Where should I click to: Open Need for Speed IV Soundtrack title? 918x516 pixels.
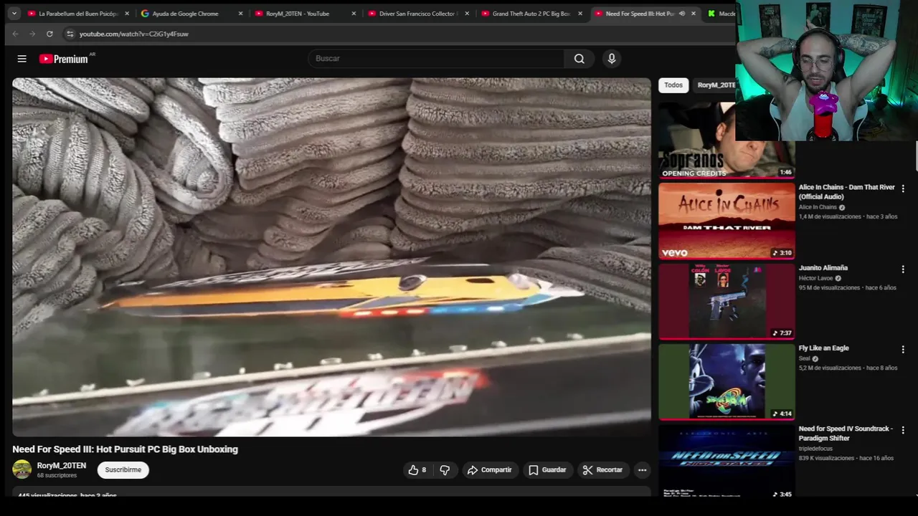[x=846, y=433]
